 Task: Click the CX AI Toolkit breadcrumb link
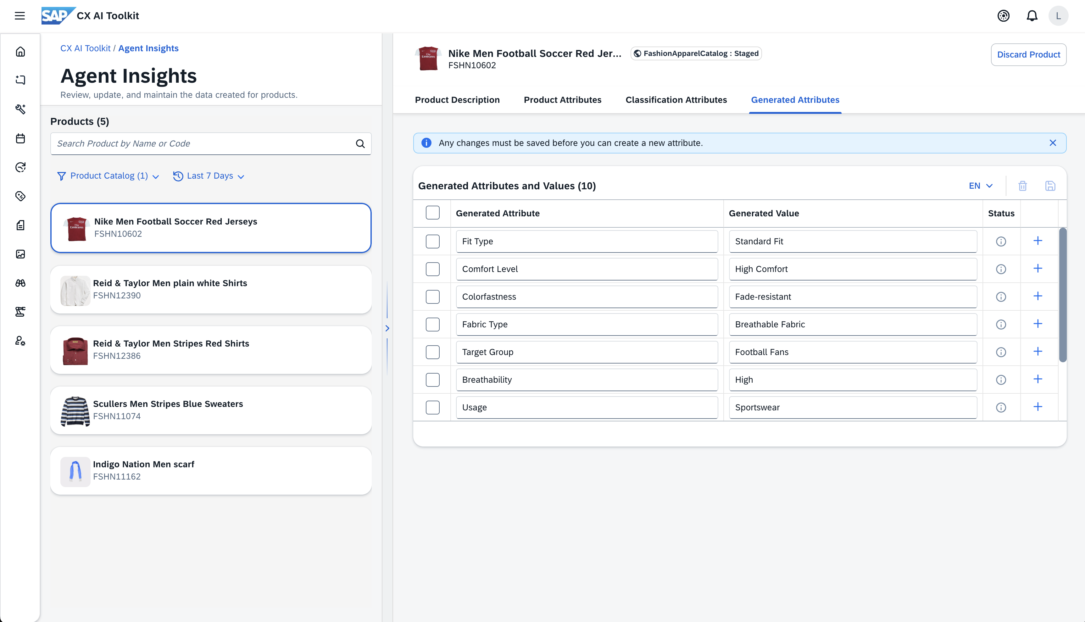click(x=85, y=48)
